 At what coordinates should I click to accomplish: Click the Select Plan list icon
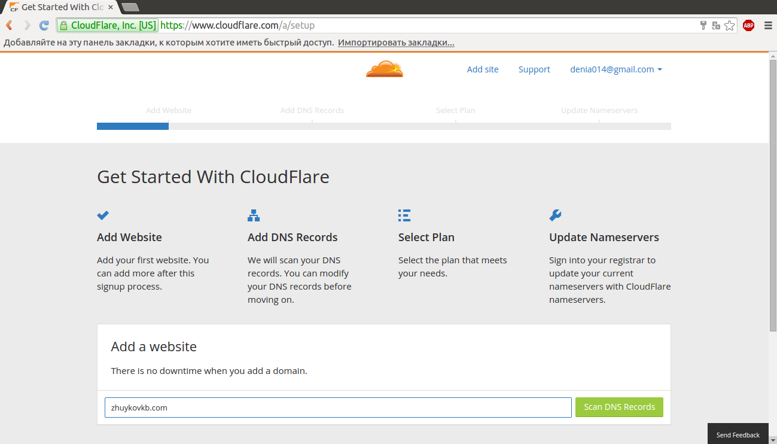pyautogui.click(x=404, y=215)
